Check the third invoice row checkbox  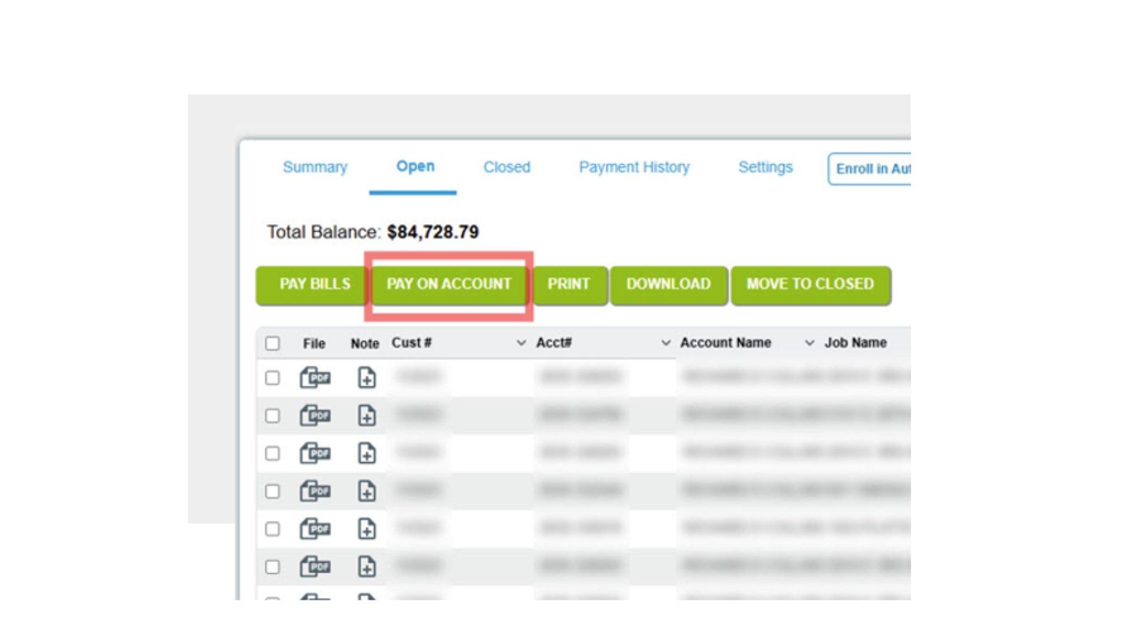tap(272, 453)
